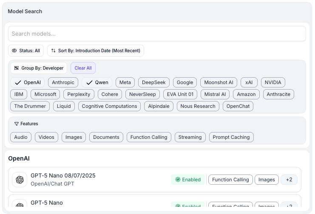The width and height of the screenshot is (315, 214).
Task: Toggle the Mistral AI developer filter
Action: click(215, 94)
